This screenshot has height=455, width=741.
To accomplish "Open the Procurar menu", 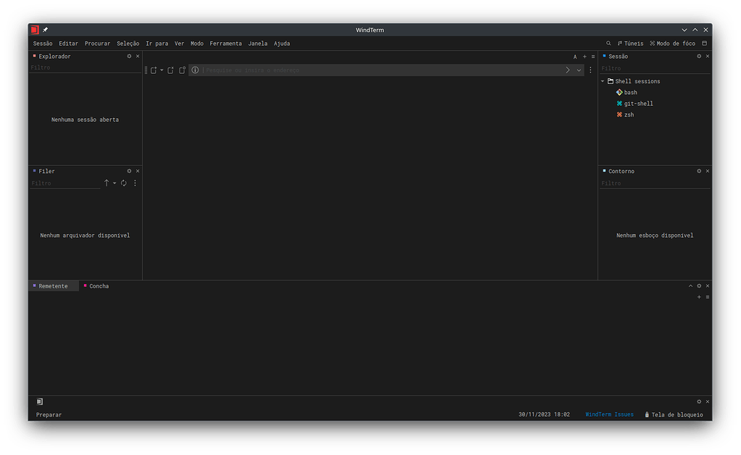I will [97, 43].
